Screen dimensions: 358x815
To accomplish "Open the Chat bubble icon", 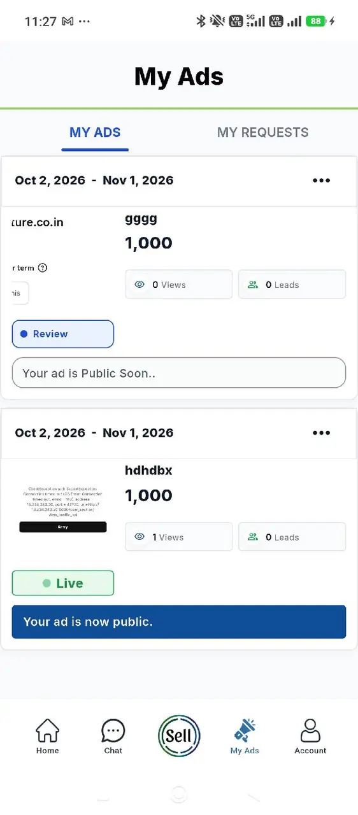I will point(113,730).
